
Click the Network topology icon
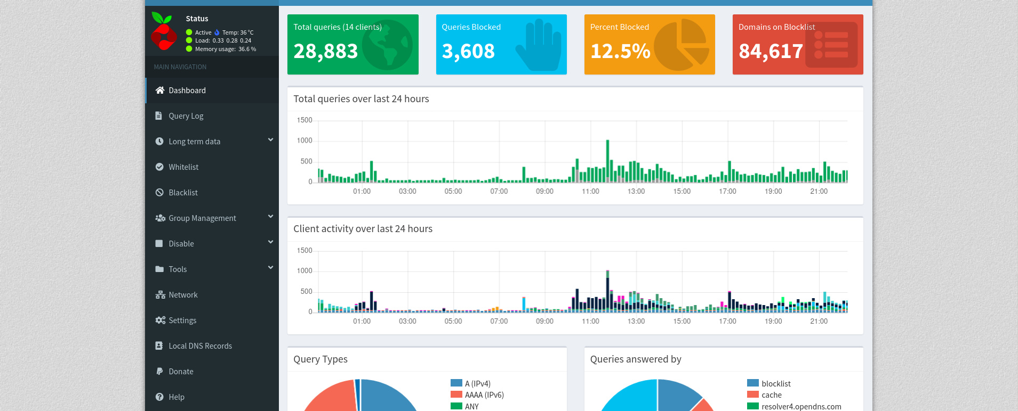[x=160, y=294]
